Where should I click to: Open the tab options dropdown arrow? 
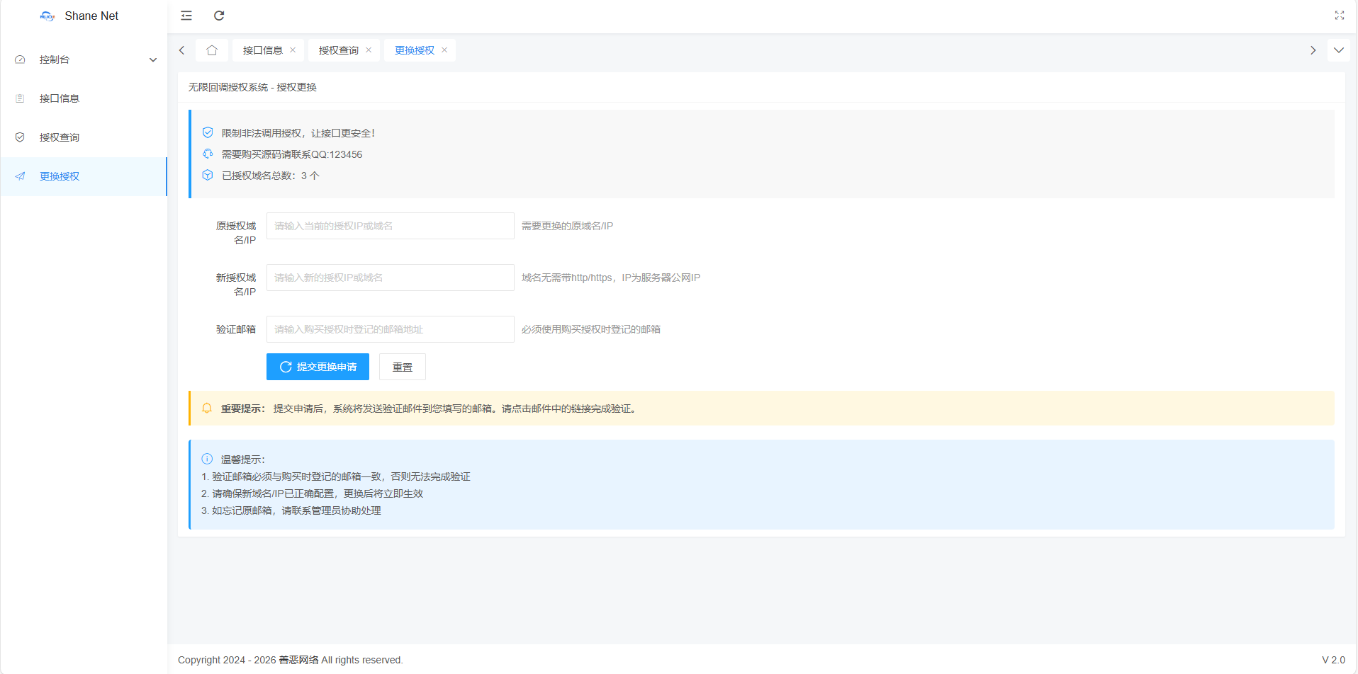(1338, 50)
